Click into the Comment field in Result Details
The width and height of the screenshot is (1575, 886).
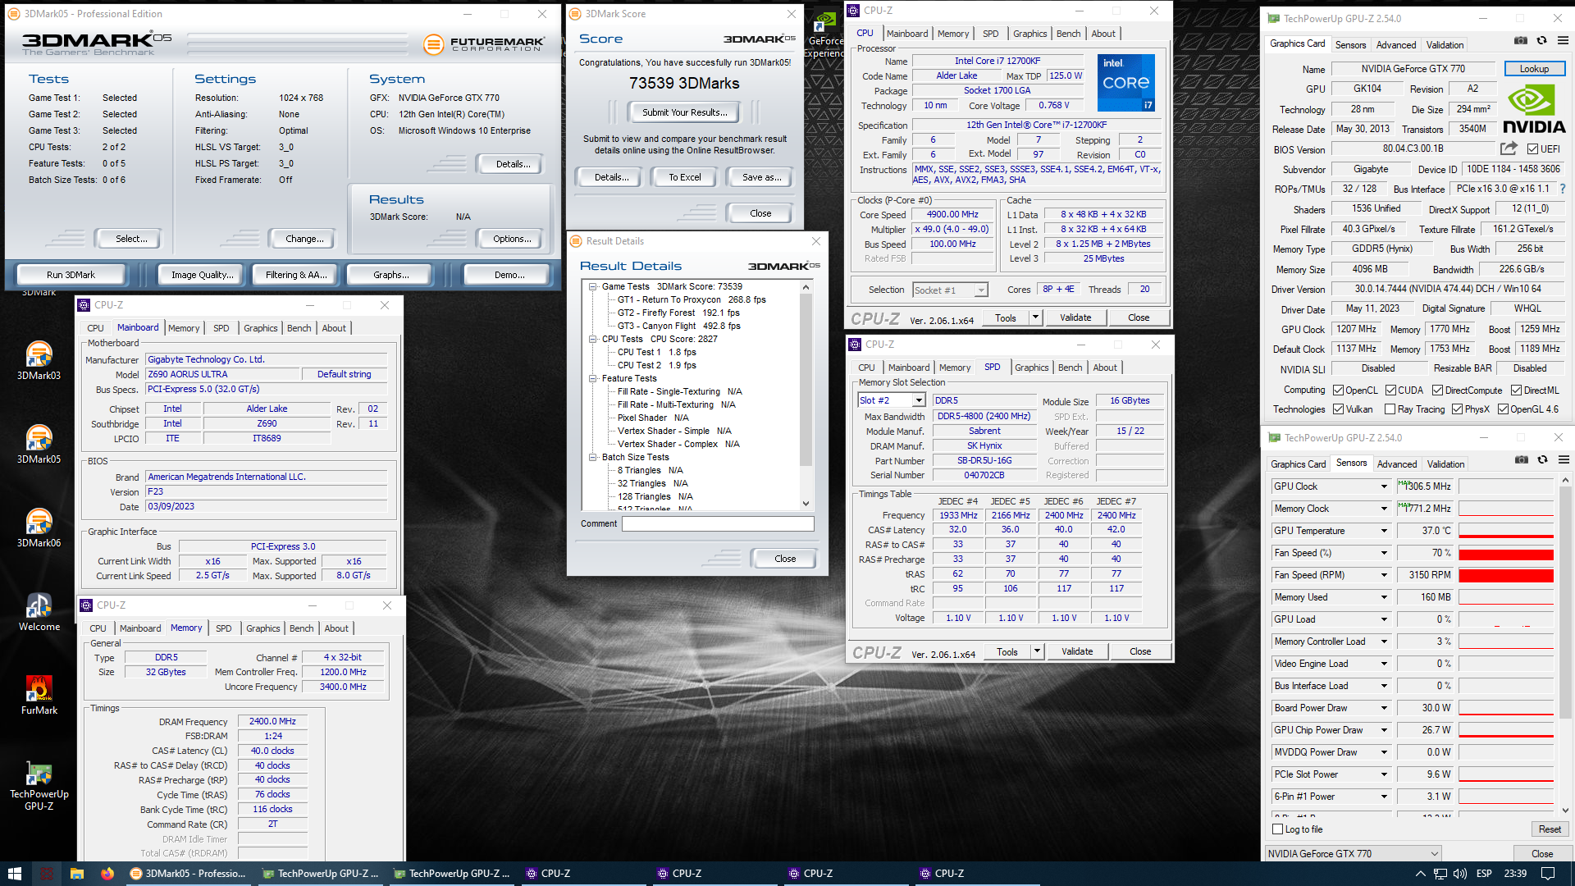[718, 523]
